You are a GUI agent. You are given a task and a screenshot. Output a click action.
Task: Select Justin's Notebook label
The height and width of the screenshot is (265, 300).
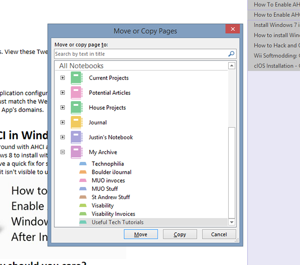tap(111, 137)
